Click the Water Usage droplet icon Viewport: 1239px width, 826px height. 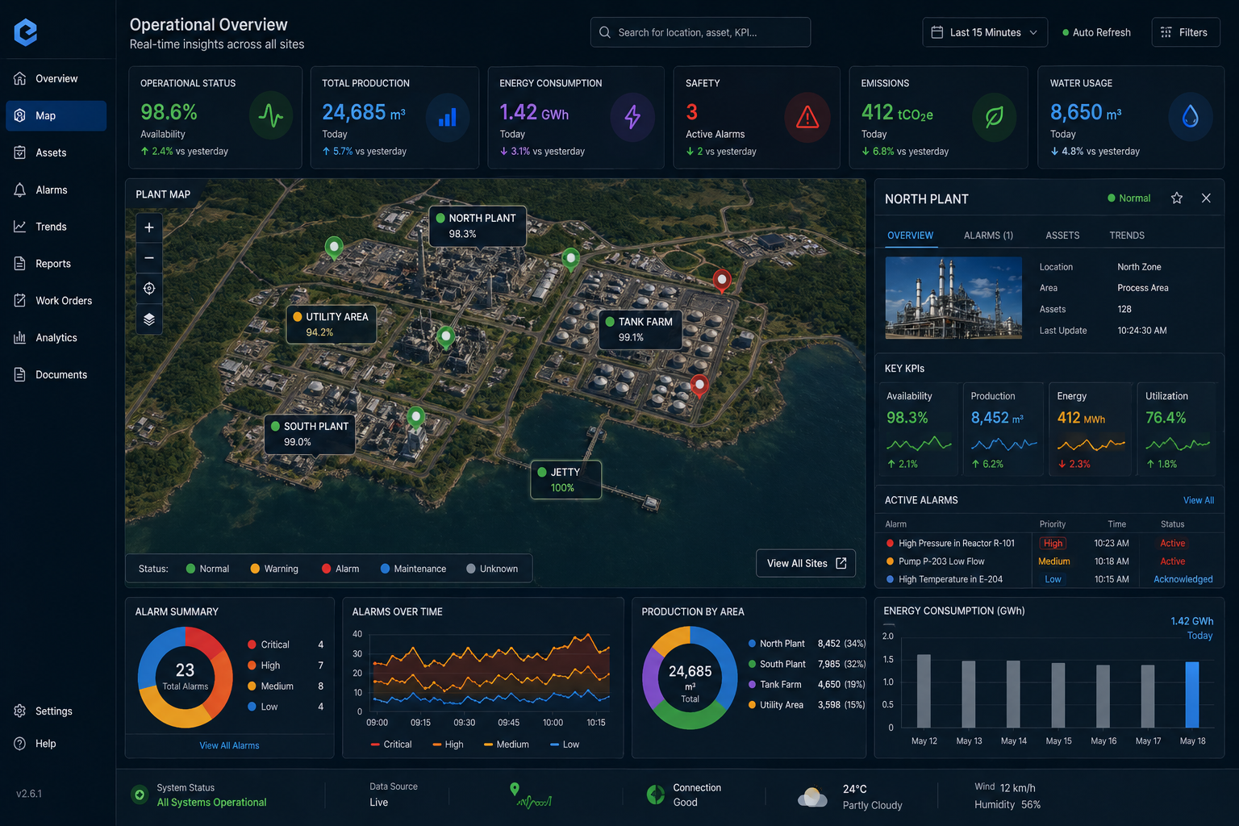tap(1190, 118)
